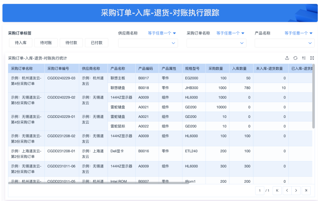Click the 未入库-退货数量 column header
The image size is (318, 201).
pos(271,68)
